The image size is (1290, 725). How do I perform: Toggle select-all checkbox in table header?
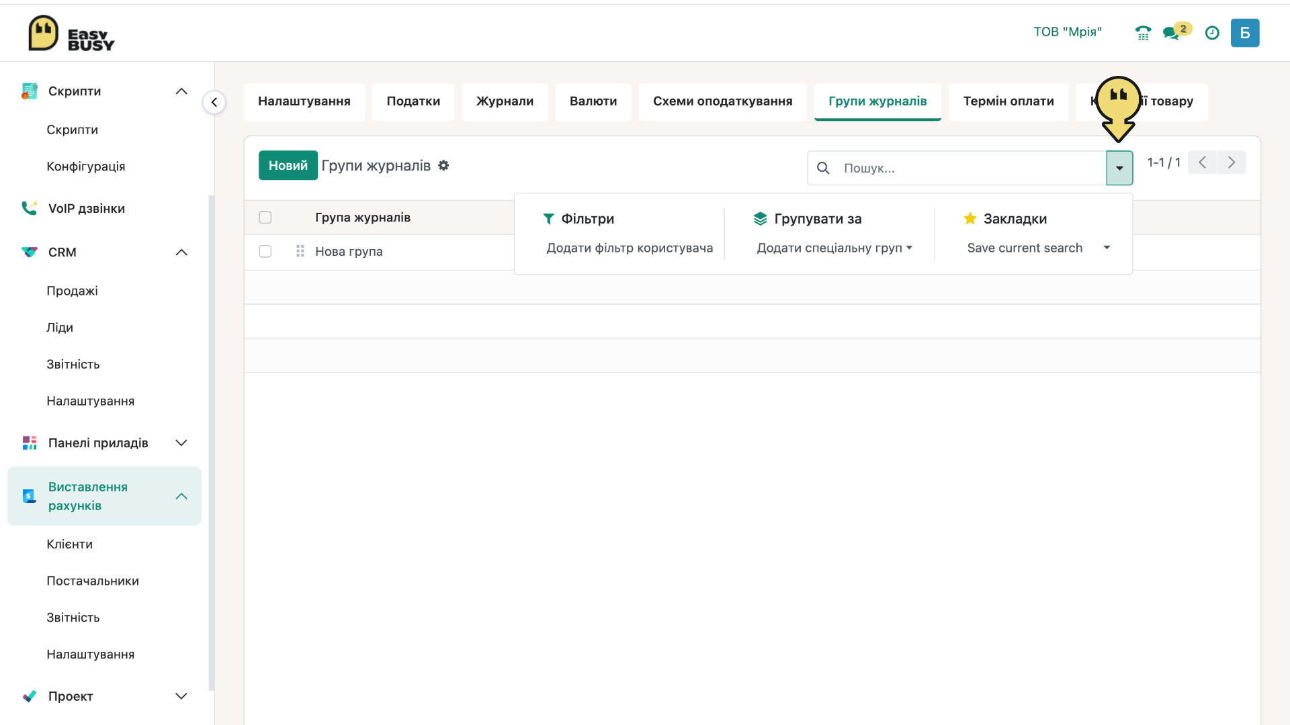265,217
